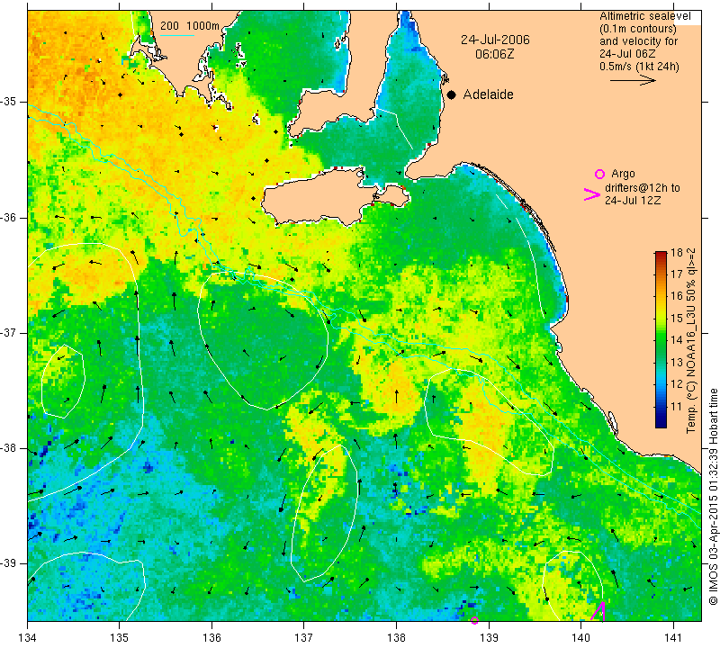This screenshot has height=648, width=720.
Task: Click the 'Argo' legend label
Action: [x=623, y=174]
